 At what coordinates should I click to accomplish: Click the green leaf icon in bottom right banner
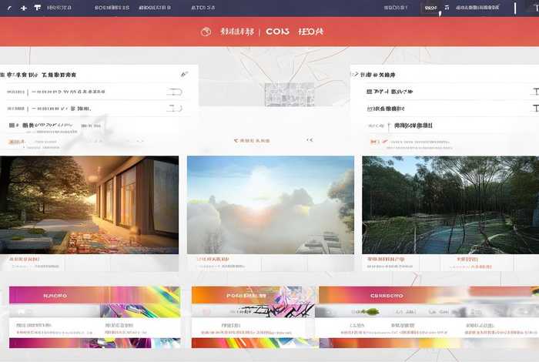[372, 312]
